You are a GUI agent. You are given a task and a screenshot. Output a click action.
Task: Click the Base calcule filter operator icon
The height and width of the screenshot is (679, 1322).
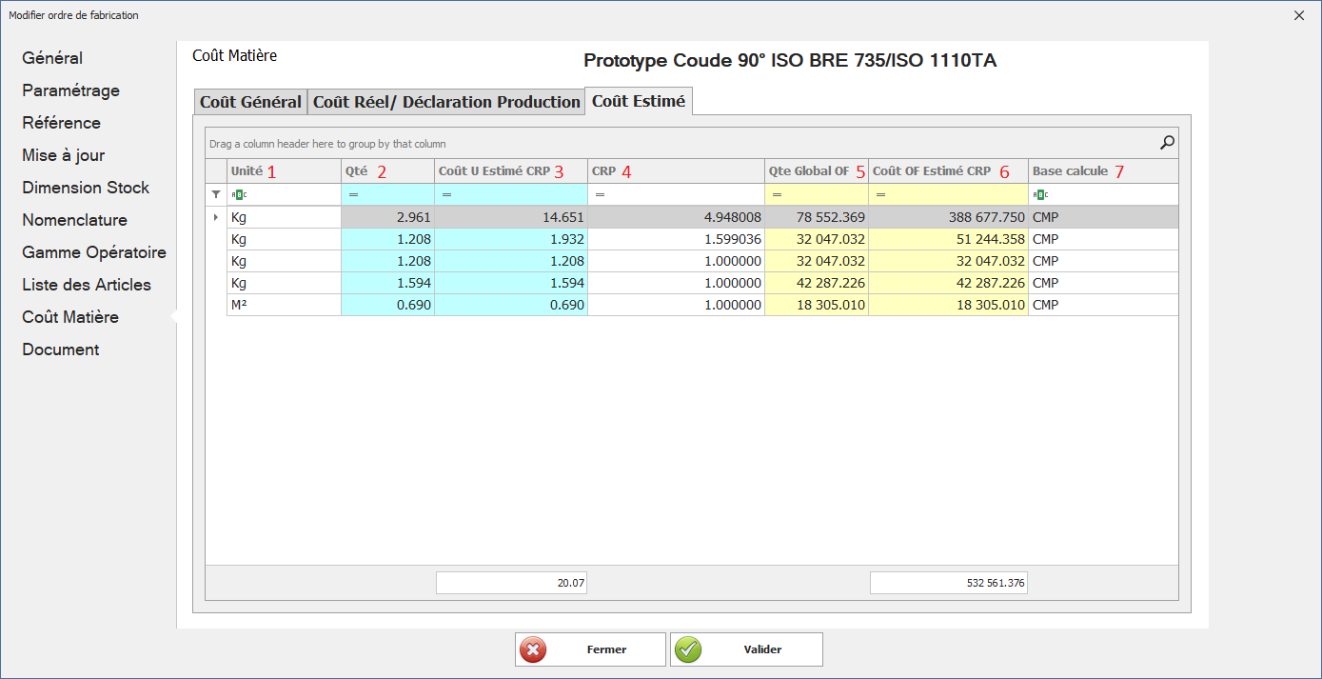(1039, 194)
